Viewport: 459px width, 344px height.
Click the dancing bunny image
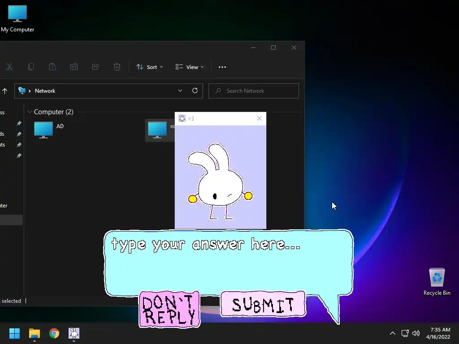pos(220,181)
